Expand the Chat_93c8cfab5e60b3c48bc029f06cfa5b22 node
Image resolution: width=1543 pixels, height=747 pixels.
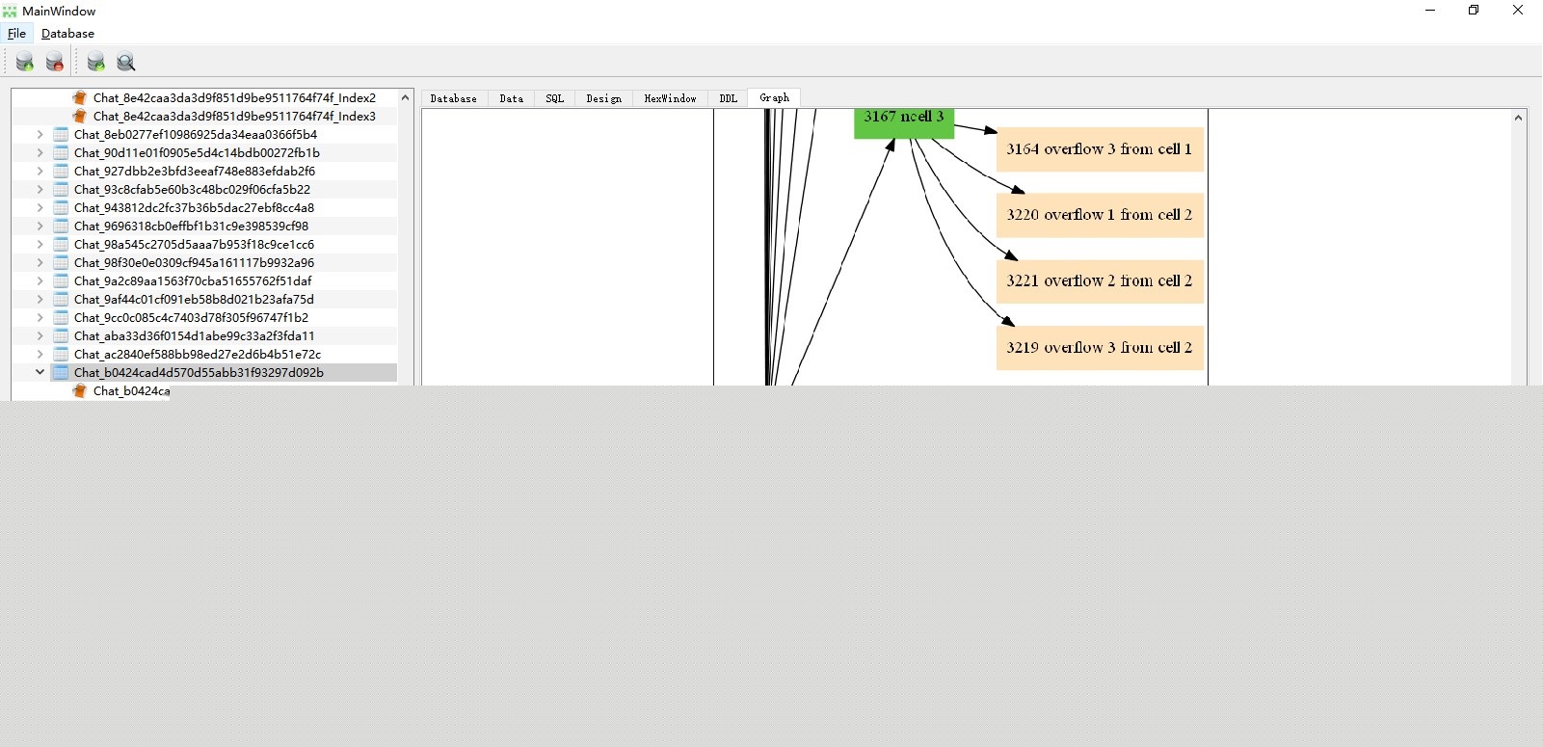click(x=40, y=189)
